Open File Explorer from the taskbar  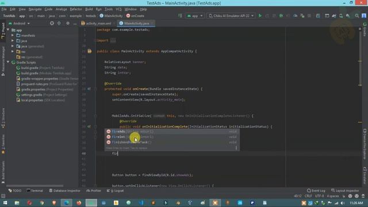[x=17, y=203]
